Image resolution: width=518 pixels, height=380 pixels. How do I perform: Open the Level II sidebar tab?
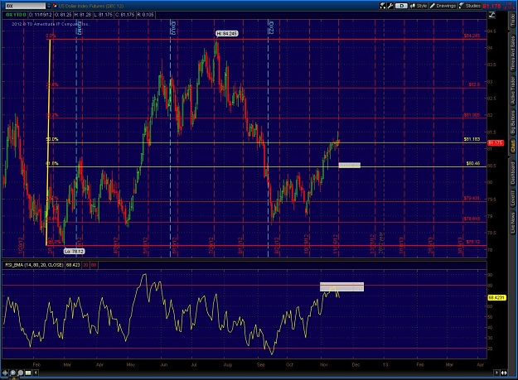512,199
